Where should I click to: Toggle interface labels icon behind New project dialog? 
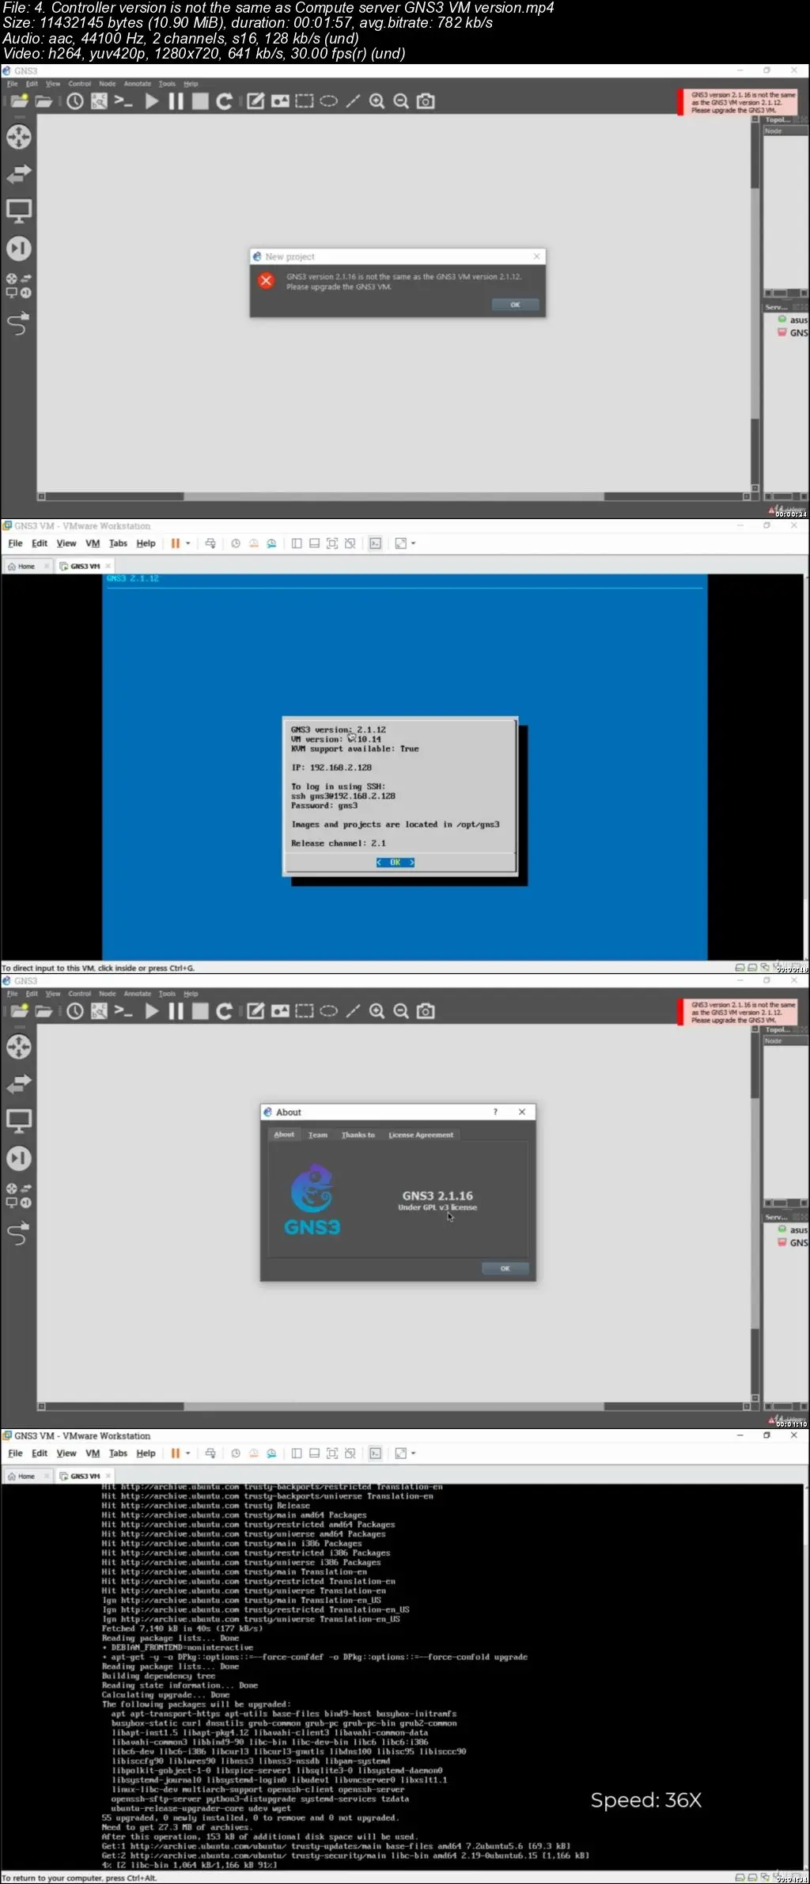click(99, 101)
